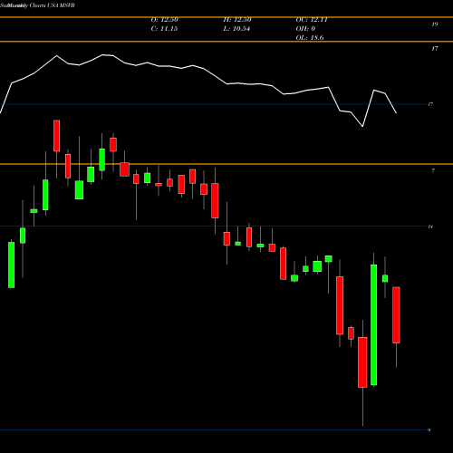The width and height of the screenshot is (453, 453).
Task: Click the tallest green candlestick near the right
Action: pos(373,325)
